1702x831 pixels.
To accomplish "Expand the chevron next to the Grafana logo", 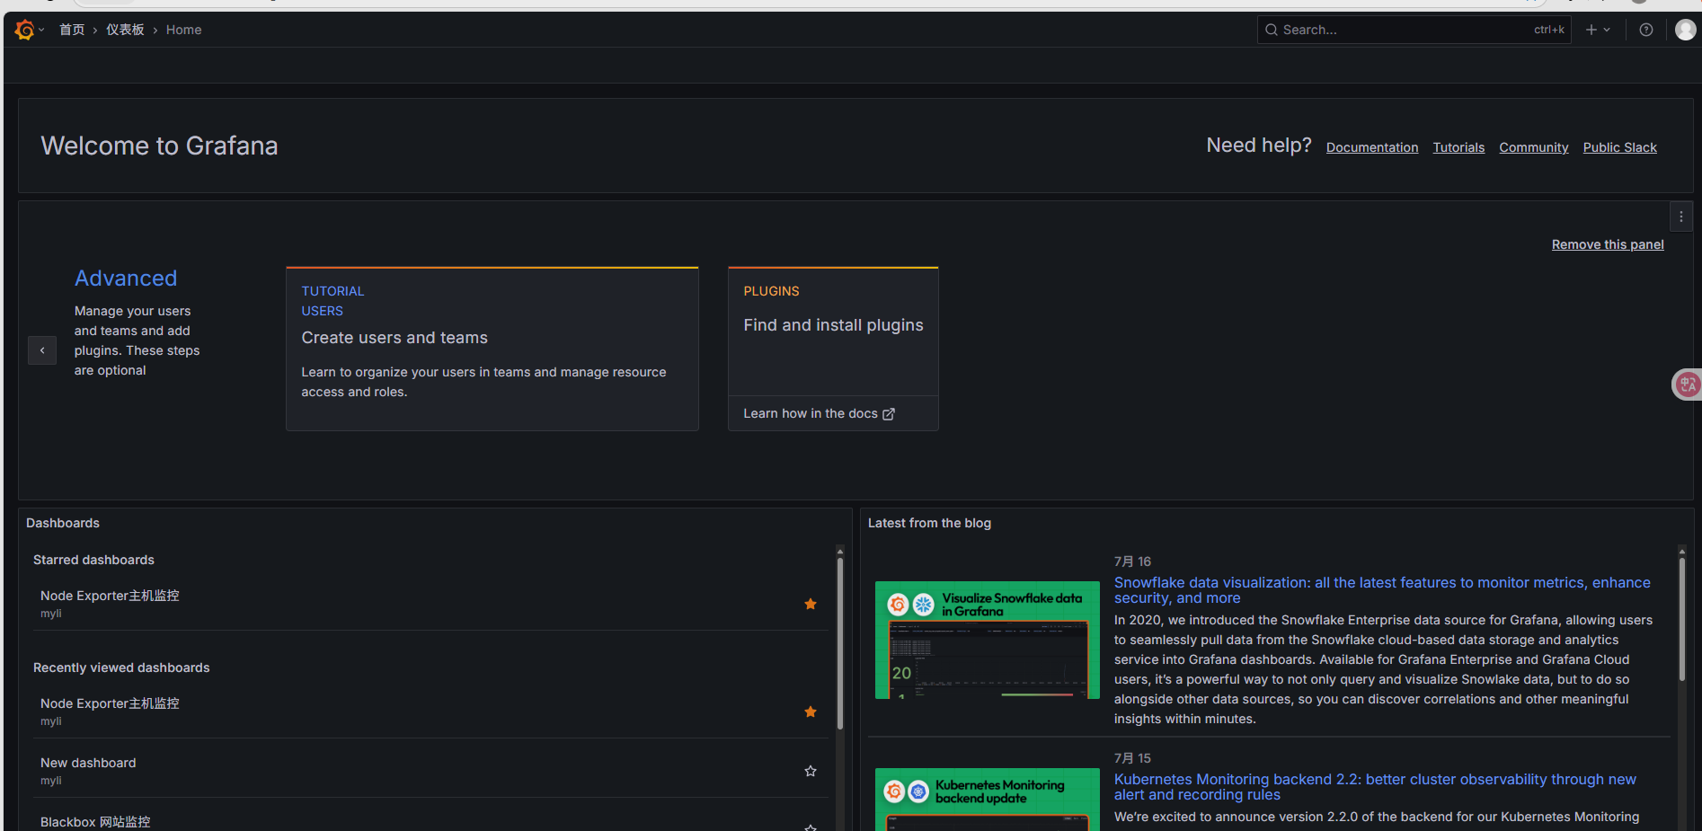I will (x=42, y=29).
